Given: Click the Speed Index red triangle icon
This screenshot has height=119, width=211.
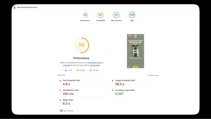Looking at the screenshot, I should coord(60,100).
